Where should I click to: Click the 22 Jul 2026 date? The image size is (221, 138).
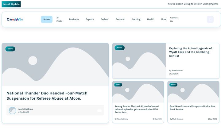pyautogui.click(x=24, y=112)
